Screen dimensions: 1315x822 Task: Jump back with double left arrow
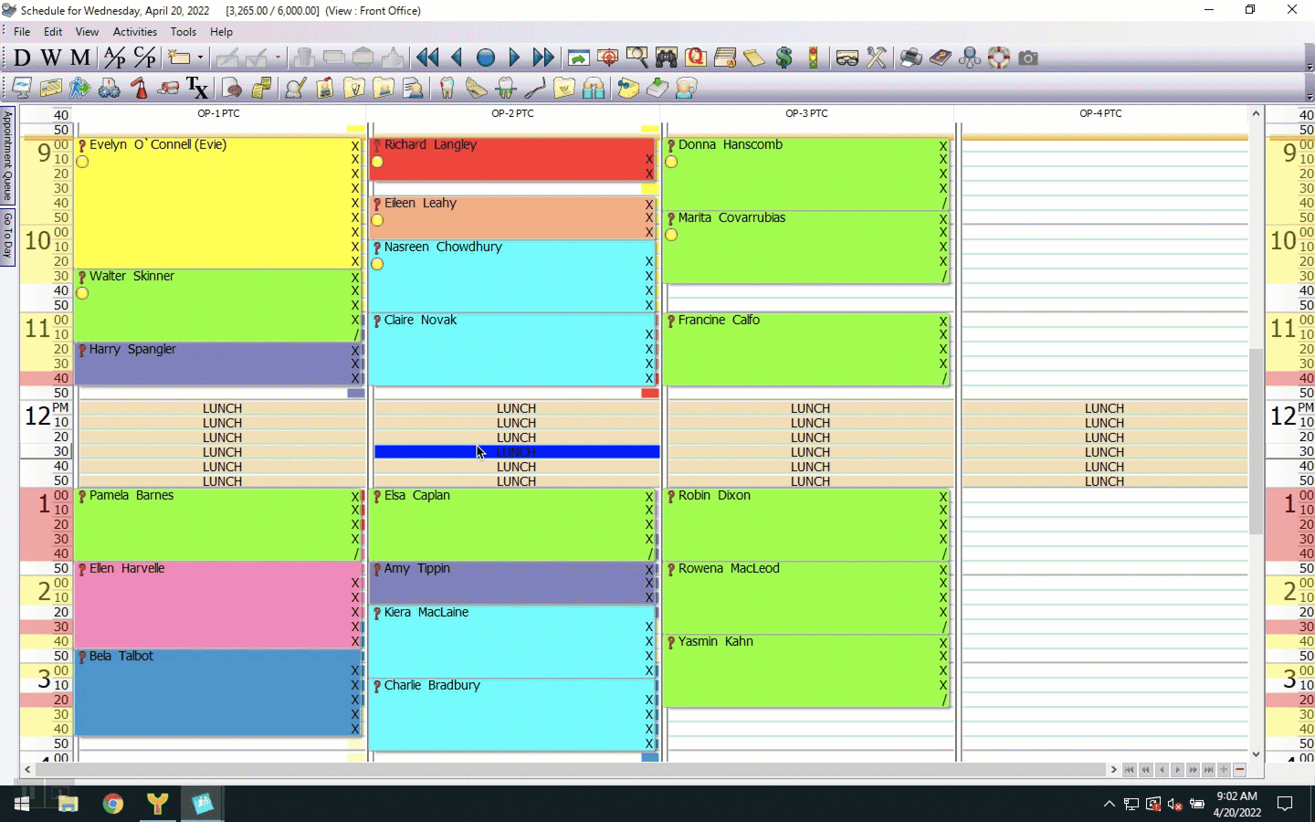tap(427, 58)
